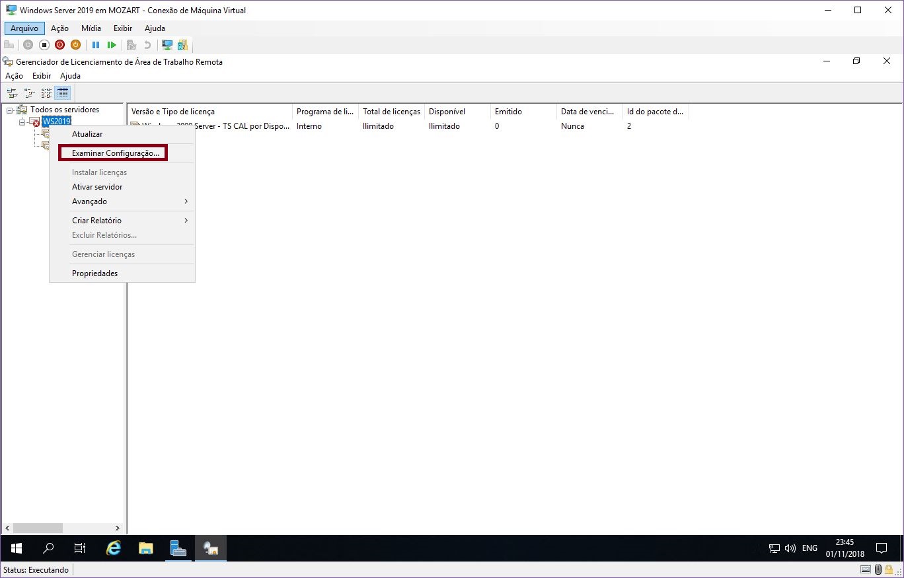The height and width of the screenshot is (578, 904).
Task: Open the VM window's Ajuda menu
Action: point(155,28)
